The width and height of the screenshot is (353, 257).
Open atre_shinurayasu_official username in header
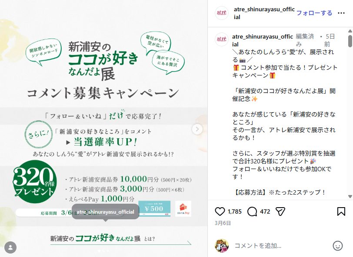click(264, 13)
